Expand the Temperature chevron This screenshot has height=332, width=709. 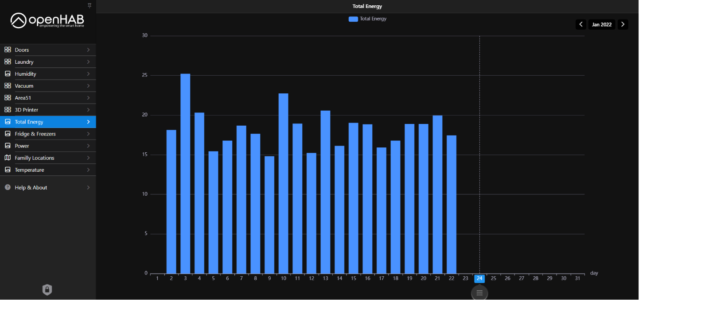[88, 170]
